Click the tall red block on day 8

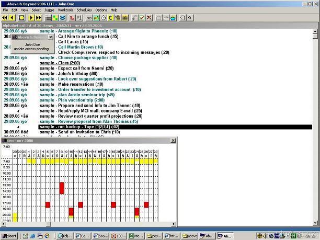click(x=62, y=188)
